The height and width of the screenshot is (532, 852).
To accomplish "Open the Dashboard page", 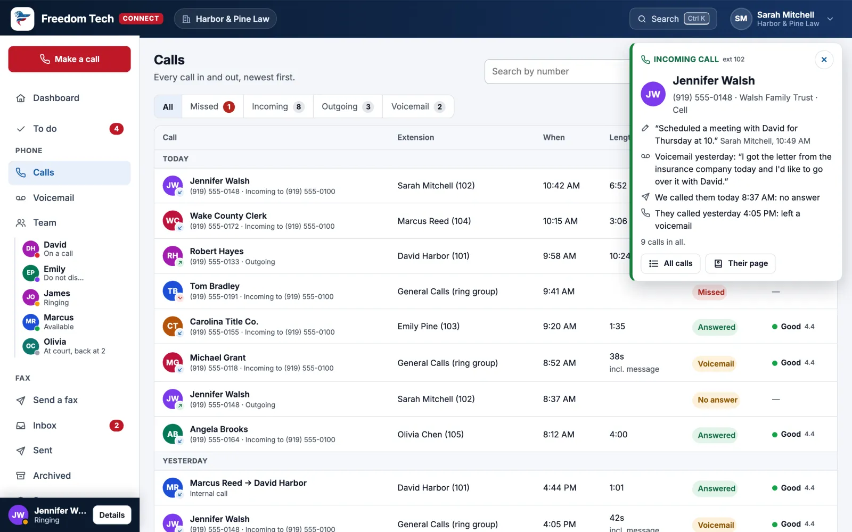I will (69, 98).
